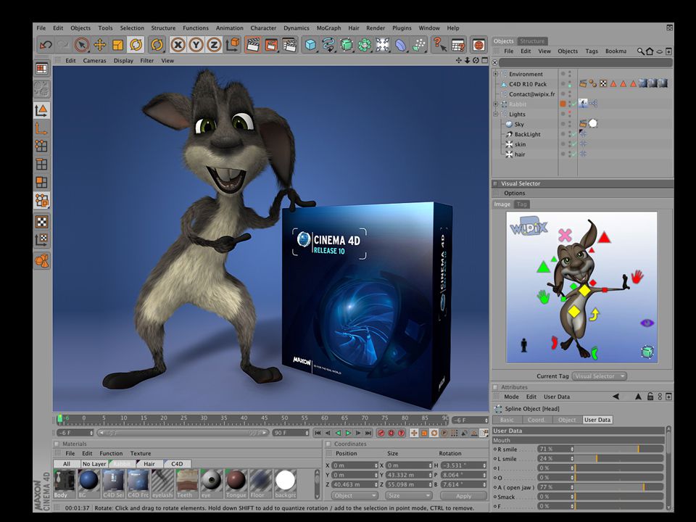Image resolution: width=696 pixels, height=522 pixels.
Task: Click the coordinate system cube icon
Action: click(233, 44)
